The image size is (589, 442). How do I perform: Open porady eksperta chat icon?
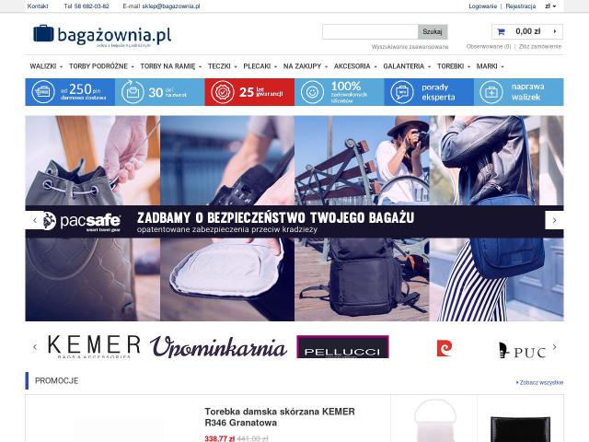[x=402, y=92]
